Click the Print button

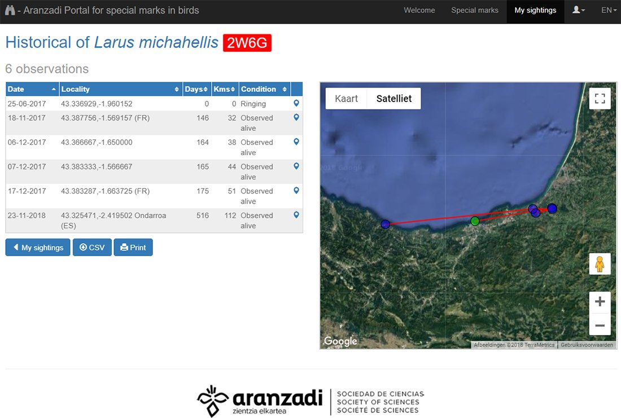pyautogui.click(x=133, y=248)
